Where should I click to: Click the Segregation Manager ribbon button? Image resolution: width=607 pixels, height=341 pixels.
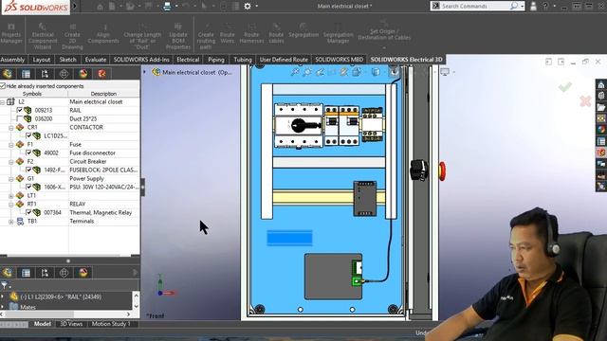pos(338,34)
